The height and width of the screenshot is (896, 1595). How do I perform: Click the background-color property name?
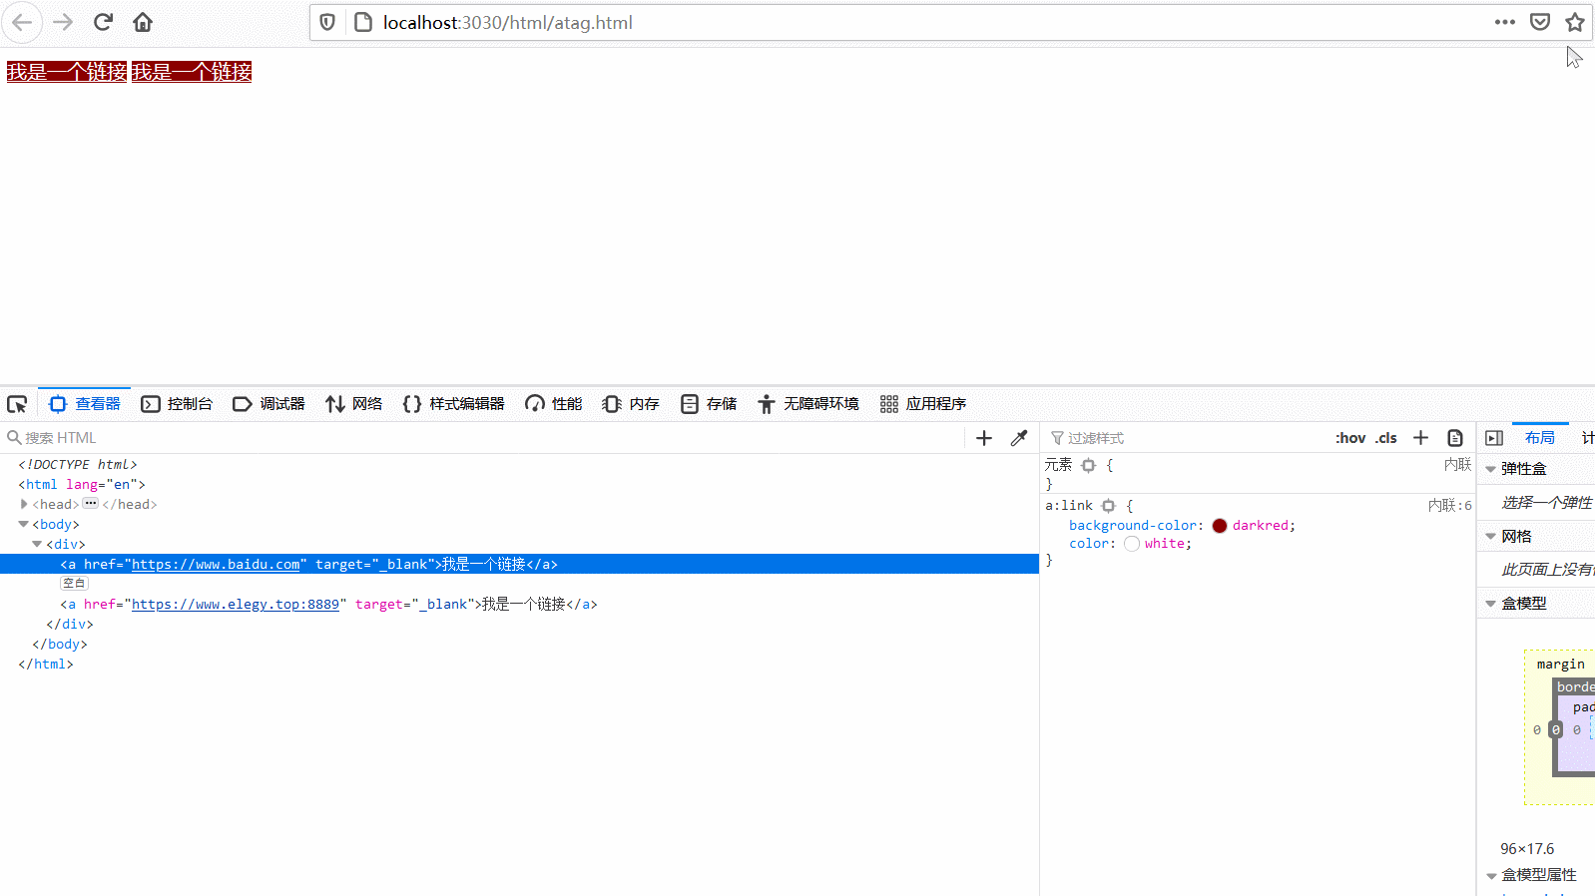(1133, 526)
